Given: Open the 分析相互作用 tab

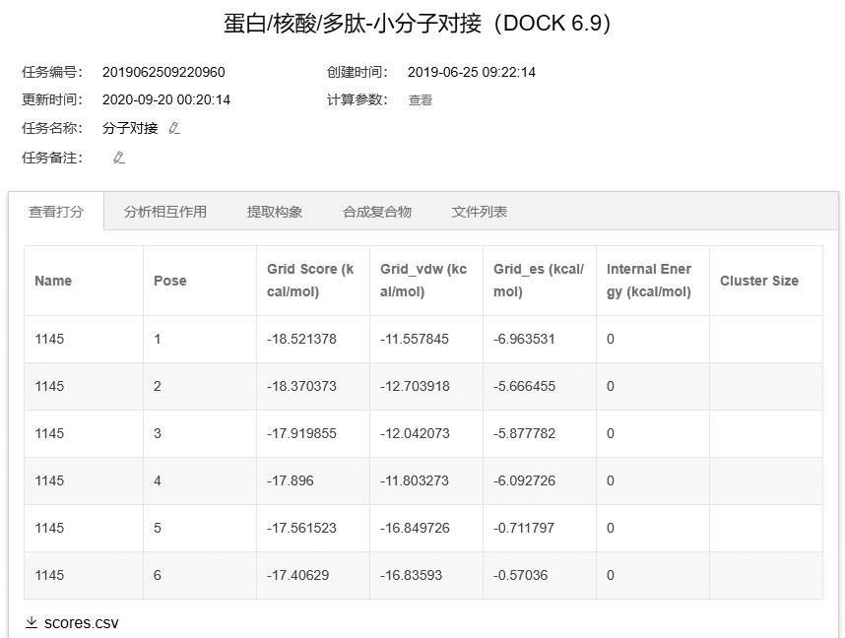Looking at the screenshot, I should (x=165, y=212).
